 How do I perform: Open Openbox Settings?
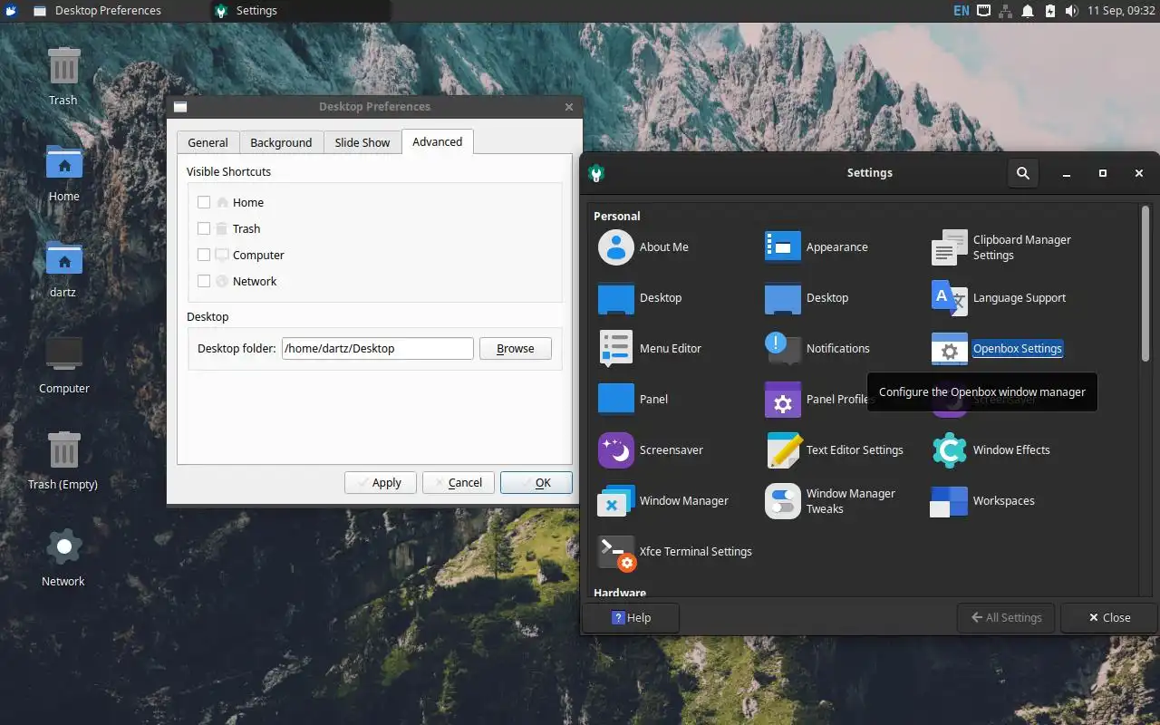[997, 348]
